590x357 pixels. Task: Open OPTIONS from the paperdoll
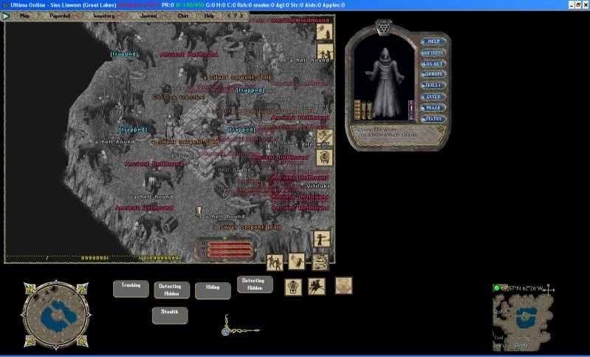click(433, 52)
